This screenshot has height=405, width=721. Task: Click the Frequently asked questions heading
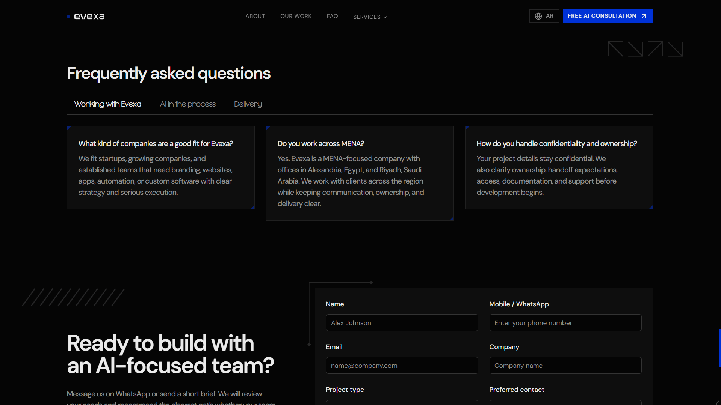tap(169, 74)
